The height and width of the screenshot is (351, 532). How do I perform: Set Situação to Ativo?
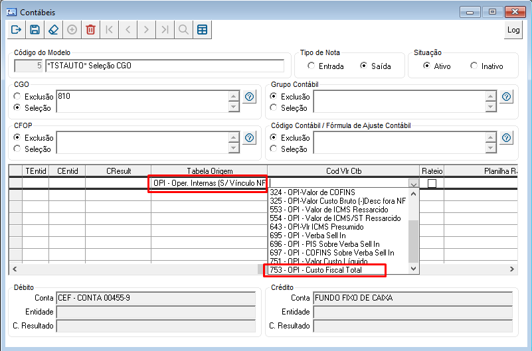[x=426, y=66]
